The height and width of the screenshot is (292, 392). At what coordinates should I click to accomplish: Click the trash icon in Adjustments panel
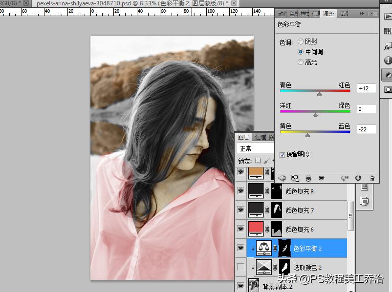tap(372, 178)
